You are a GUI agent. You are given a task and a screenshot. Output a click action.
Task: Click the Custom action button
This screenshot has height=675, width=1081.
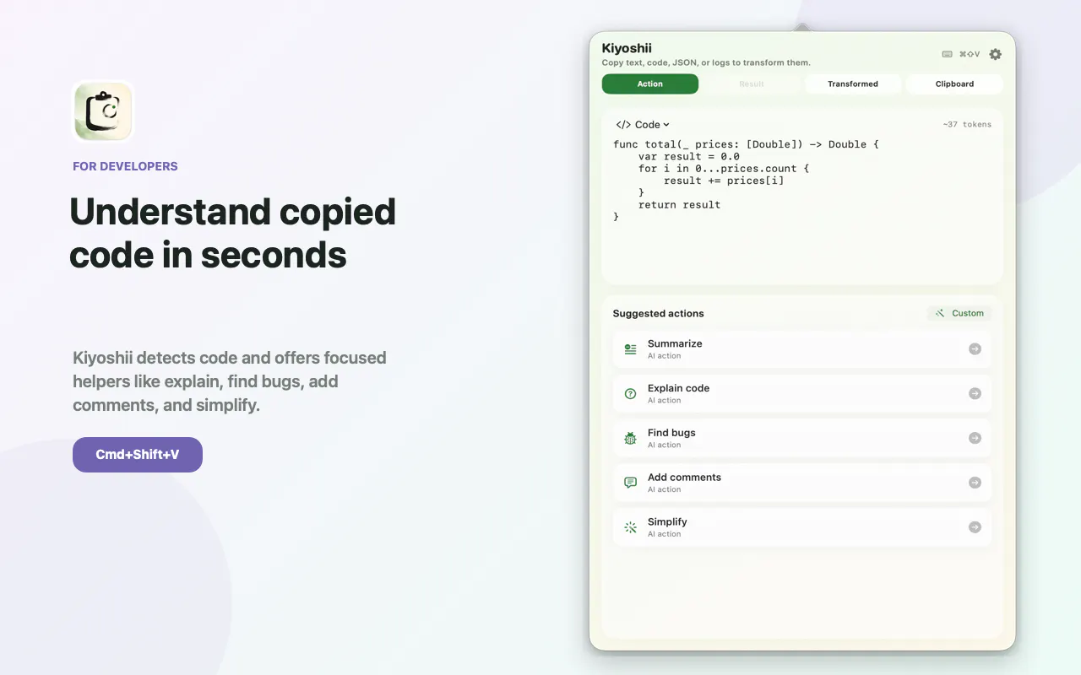pos(959,313)
